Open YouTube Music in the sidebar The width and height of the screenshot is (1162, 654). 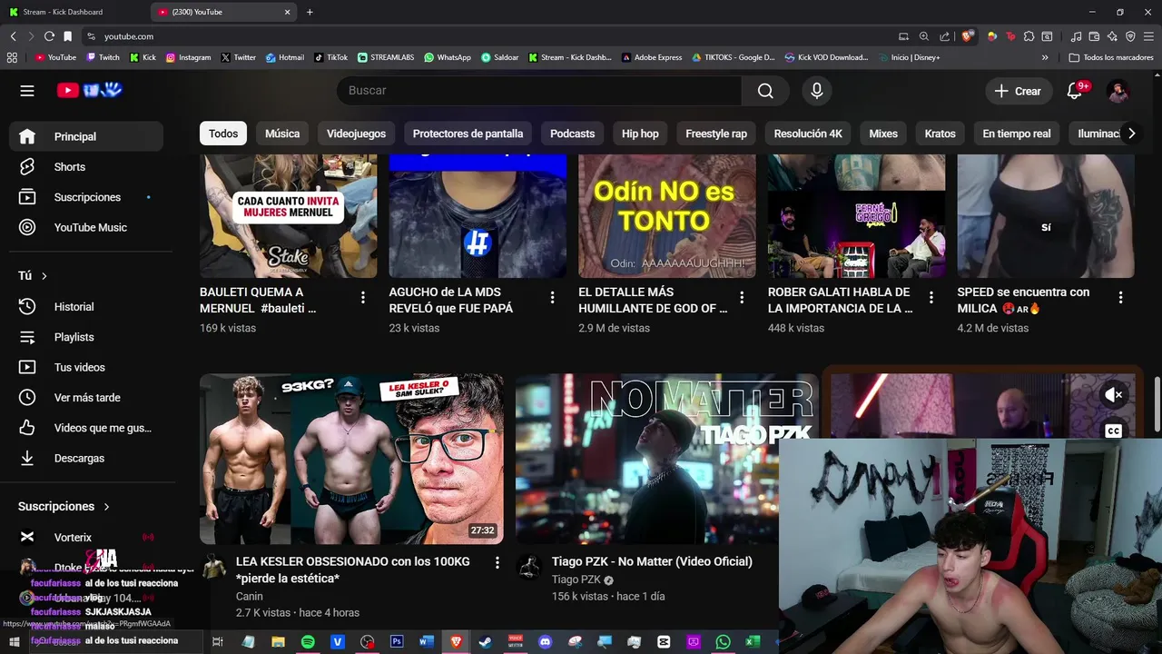(x=86, y=228)
